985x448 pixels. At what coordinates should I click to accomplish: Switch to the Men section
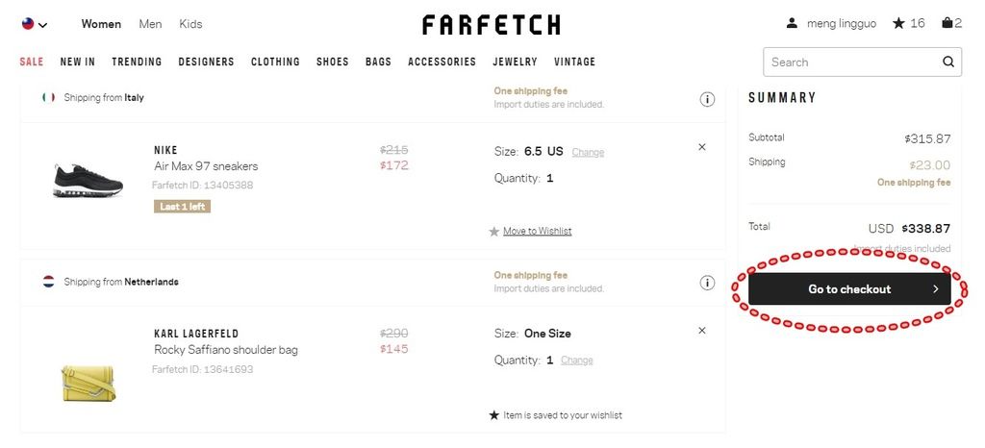[150, 24]
